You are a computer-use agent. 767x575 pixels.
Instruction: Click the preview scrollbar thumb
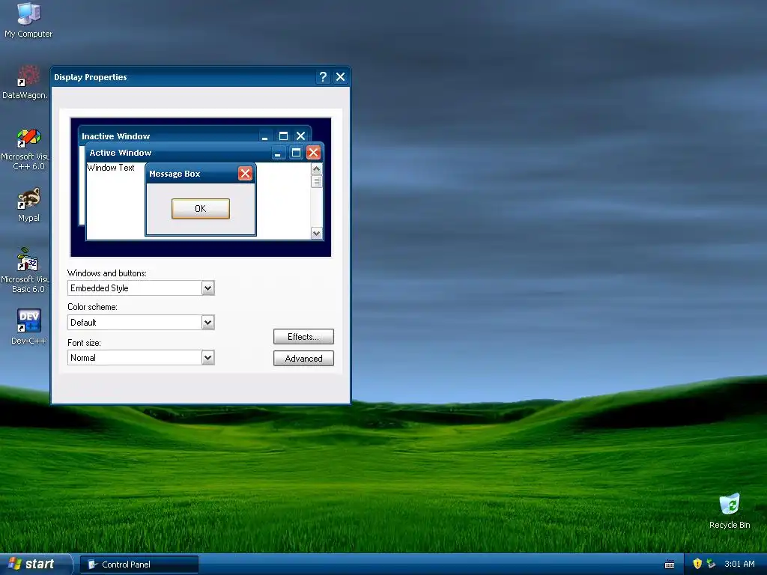click(317, 181)
